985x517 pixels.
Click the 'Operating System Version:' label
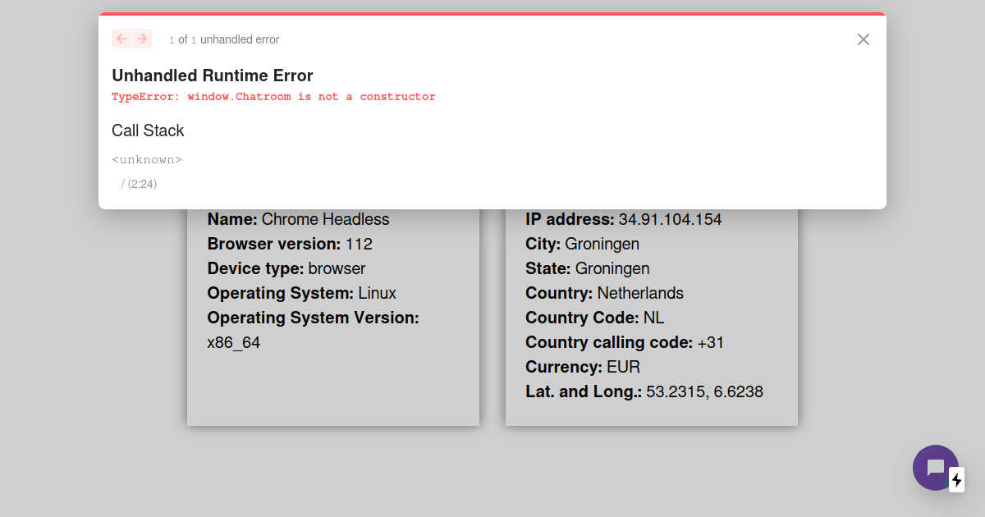(314, 318)
